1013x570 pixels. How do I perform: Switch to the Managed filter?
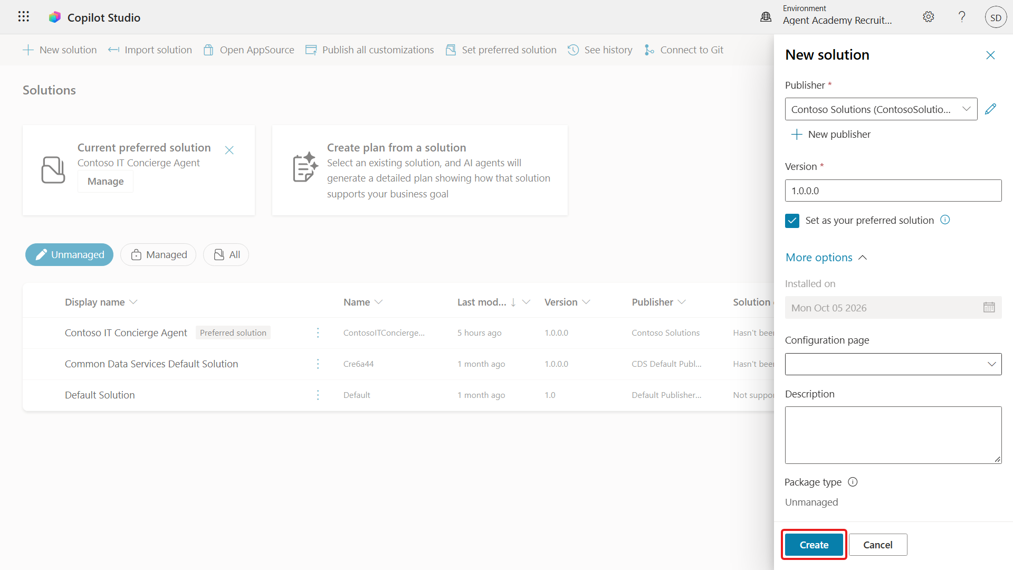click(158, 254)
